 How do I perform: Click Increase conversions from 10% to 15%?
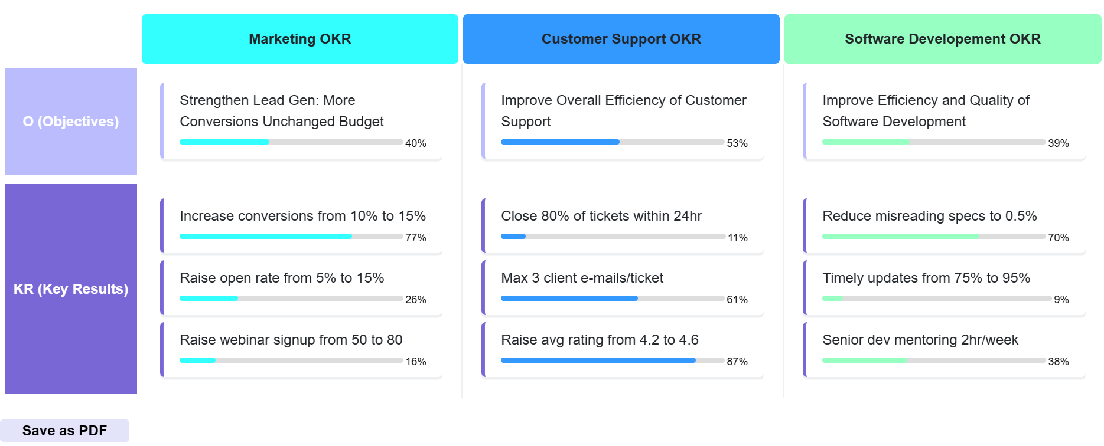[302, 216]
